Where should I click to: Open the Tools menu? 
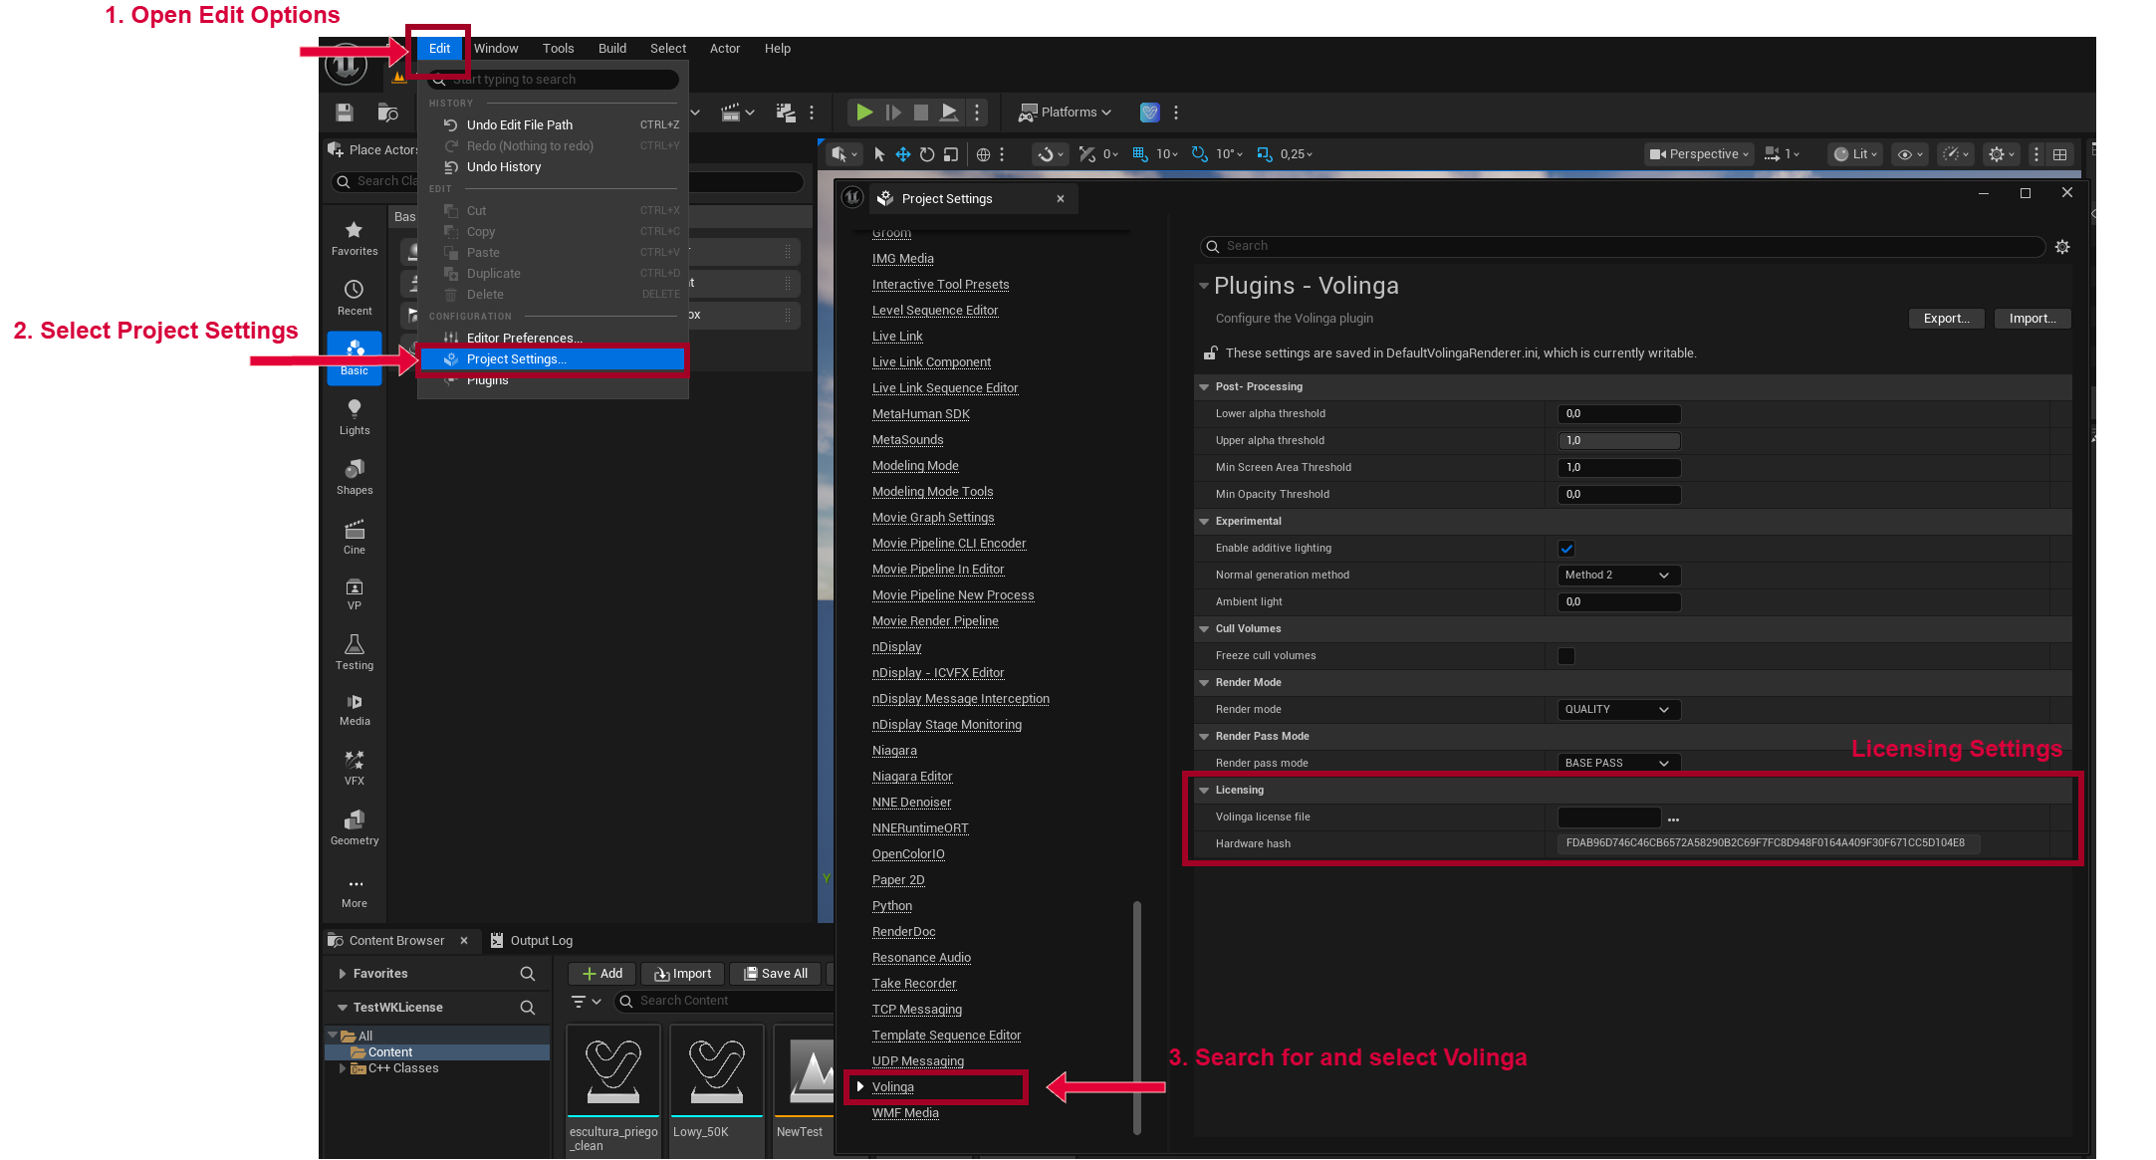(x=558, y=49)
